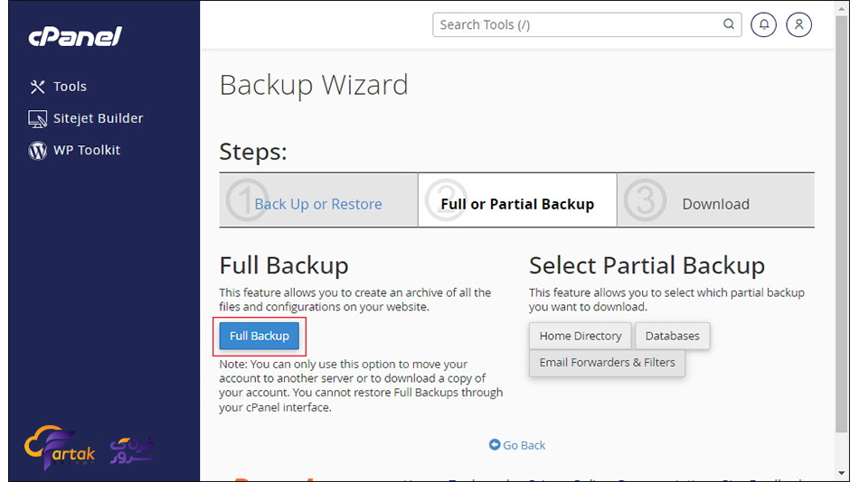Screen dimensions: 859x482
Task: Select the Full or Partial Backup step
Action: point(516,204)
